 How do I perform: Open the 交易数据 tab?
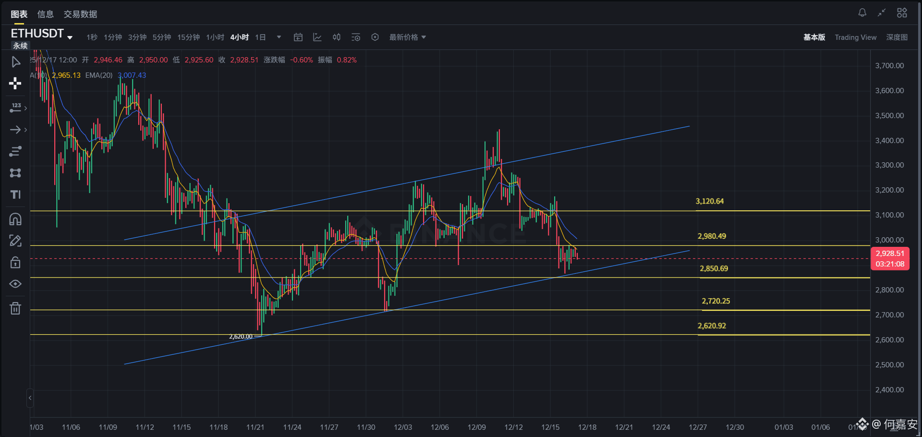[81, 14]
